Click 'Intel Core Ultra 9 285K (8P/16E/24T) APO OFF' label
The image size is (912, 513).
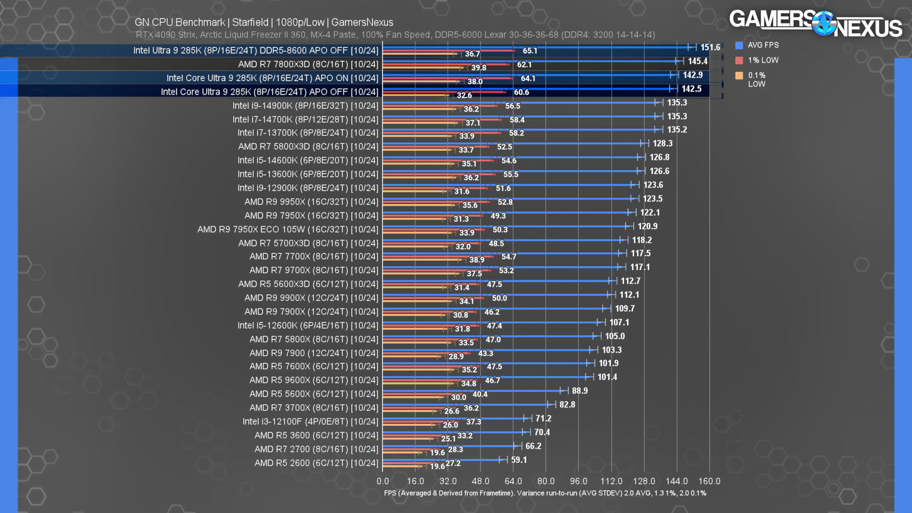point(269,92)
